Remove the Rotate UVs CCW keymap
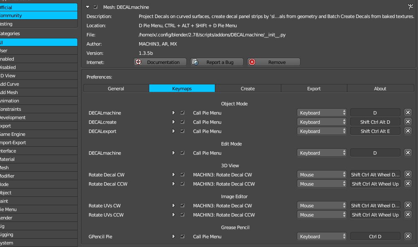This screenshot has width=418, height=247. point(408,214)
